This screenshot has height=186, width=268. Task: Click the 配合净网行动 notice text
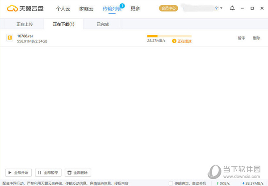point(65,183)
